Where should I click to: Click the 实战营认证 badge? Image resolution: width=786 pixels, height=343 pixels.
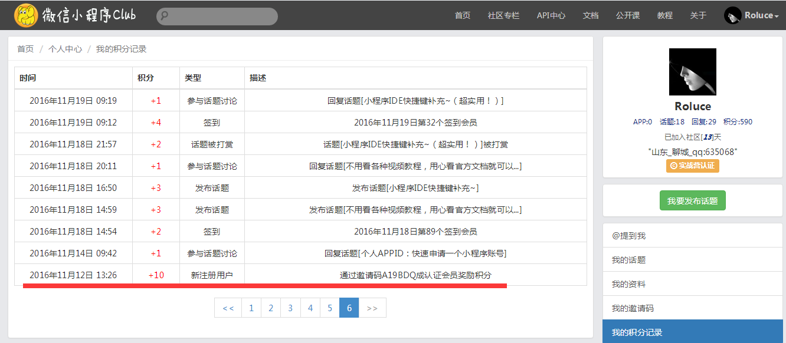click(692, 166)
